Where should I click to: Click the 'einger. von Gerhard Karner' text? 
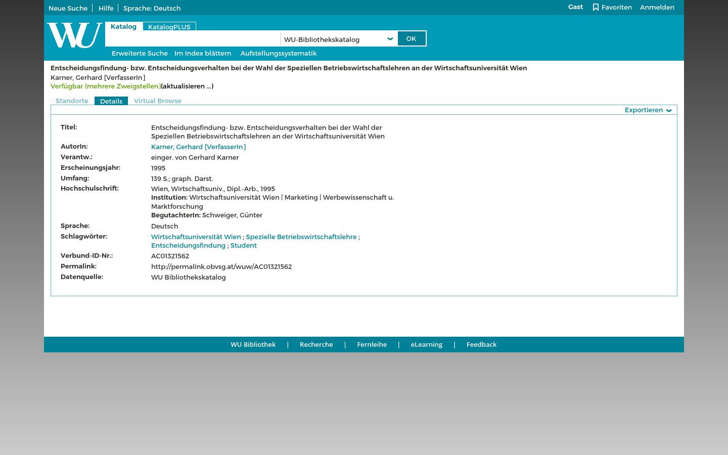coord(195,157)
